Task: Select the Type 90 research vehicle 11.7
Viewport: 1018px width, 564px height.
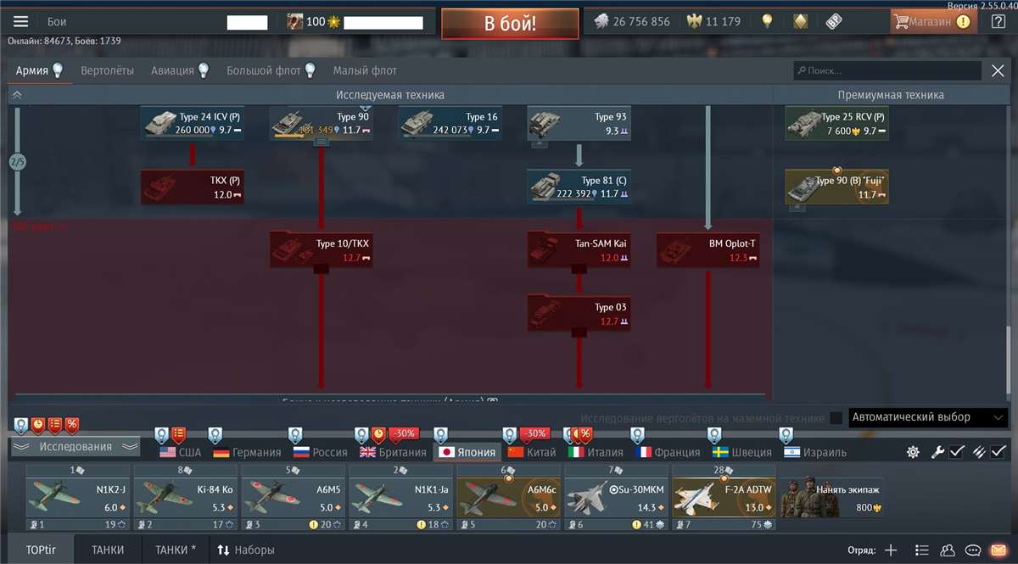Action: click(x=321, y=124)
